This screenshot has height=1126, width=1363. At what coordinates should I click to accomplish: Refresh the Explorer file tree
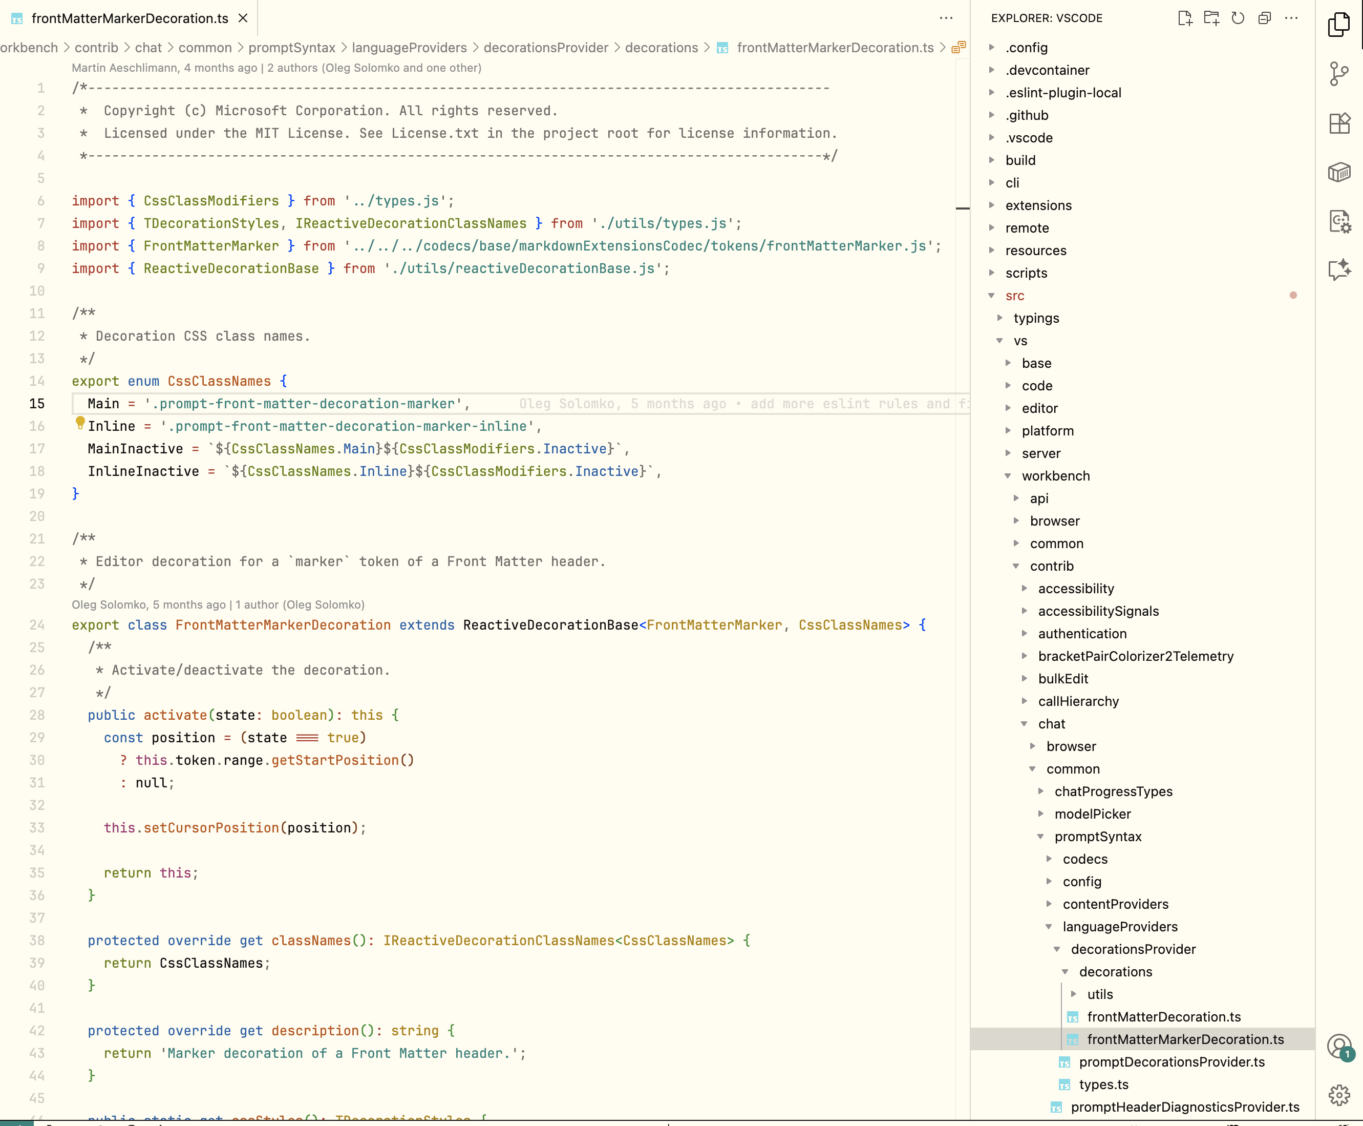pyautogui.click(x=1237, y=18)
